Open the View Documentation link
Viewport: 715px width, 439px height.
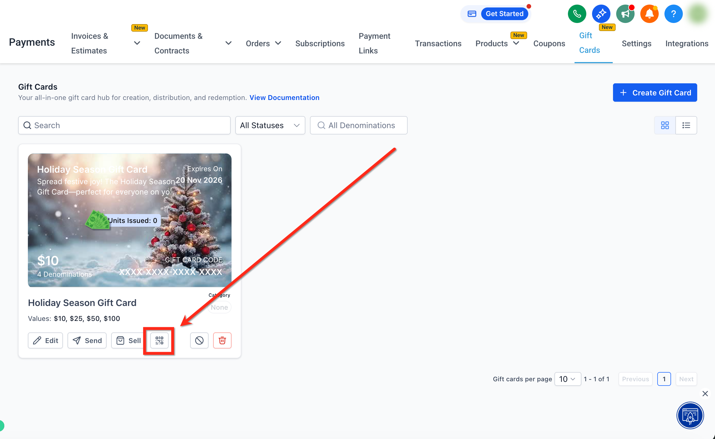point(284,98)
